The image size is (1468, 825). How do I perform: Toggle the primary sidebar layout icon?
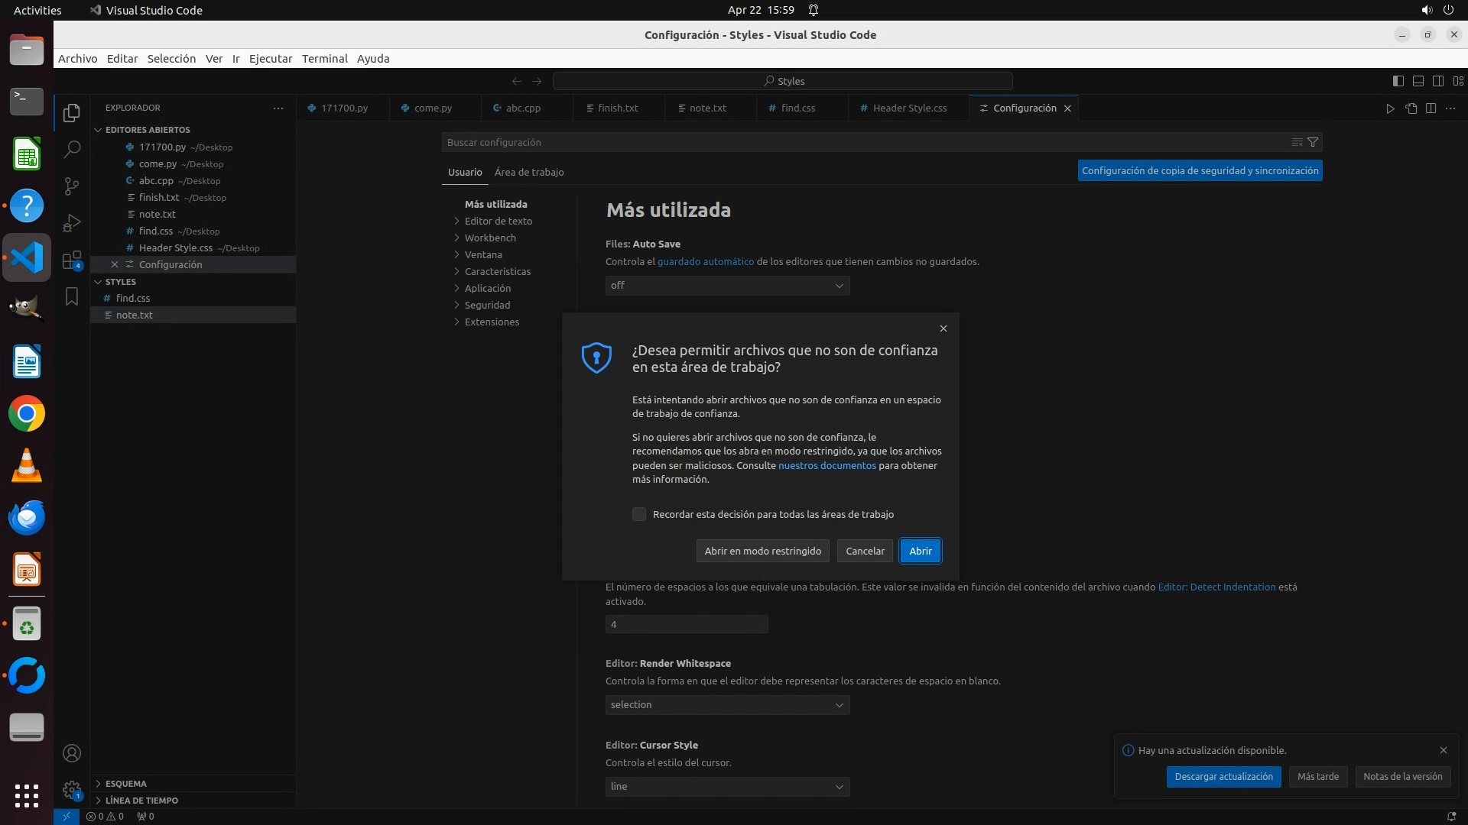1398,81
